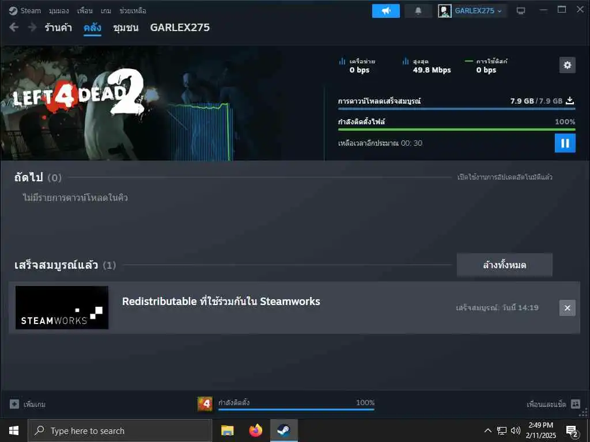The width and height of the screenshot is (590, 442).
Task: Switch to Big Picture mode icon
Action: (x=521, y=11)
